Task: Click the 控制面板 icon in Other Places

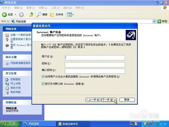Action: tap(7, 80)
